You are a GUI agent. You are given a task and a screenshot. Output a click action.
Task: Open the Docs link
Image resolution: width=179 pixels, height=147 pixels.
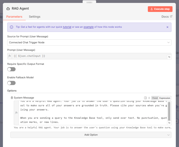pos(165,17)
